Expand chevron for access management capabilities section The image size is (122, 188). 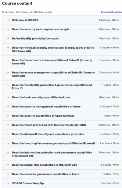tap(8, 73)
